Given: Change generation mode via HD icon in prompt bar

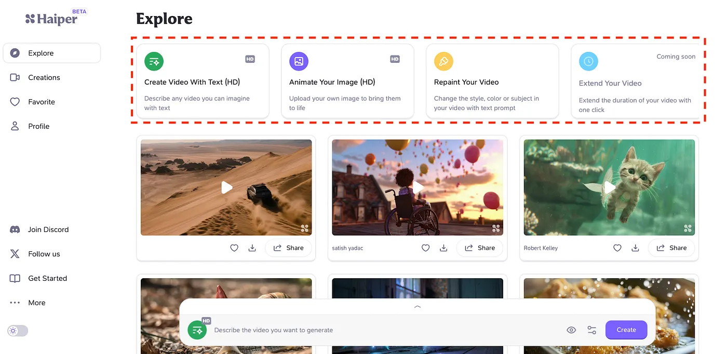Looking at the screenshot, I should (197, 330).
